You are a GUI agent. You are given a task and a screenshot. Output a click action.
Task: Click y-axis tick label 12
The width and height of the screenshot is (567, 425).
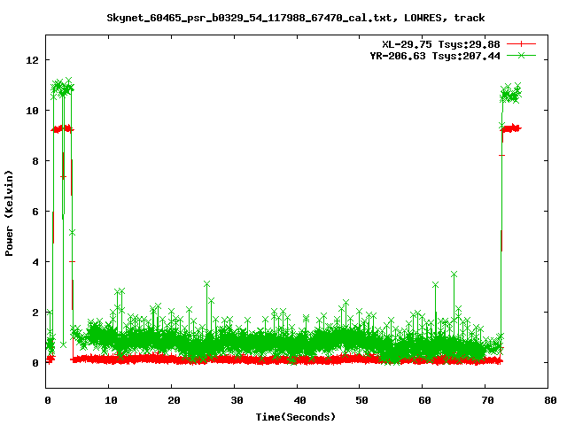[x=32, y=60]
